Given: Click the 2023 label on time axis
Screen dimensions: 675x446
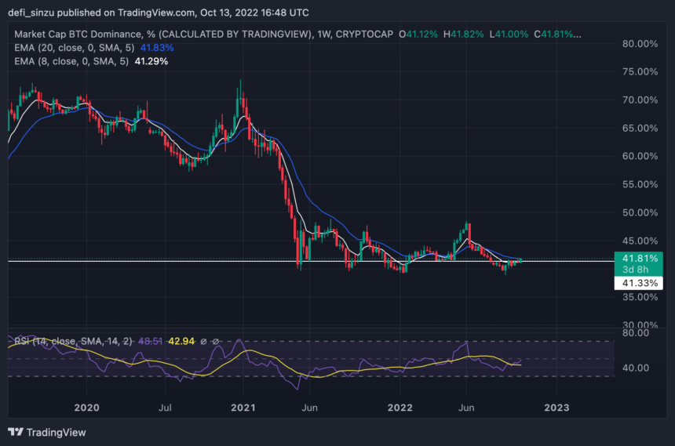Looking at the screenshot, I should pos(556,408).
